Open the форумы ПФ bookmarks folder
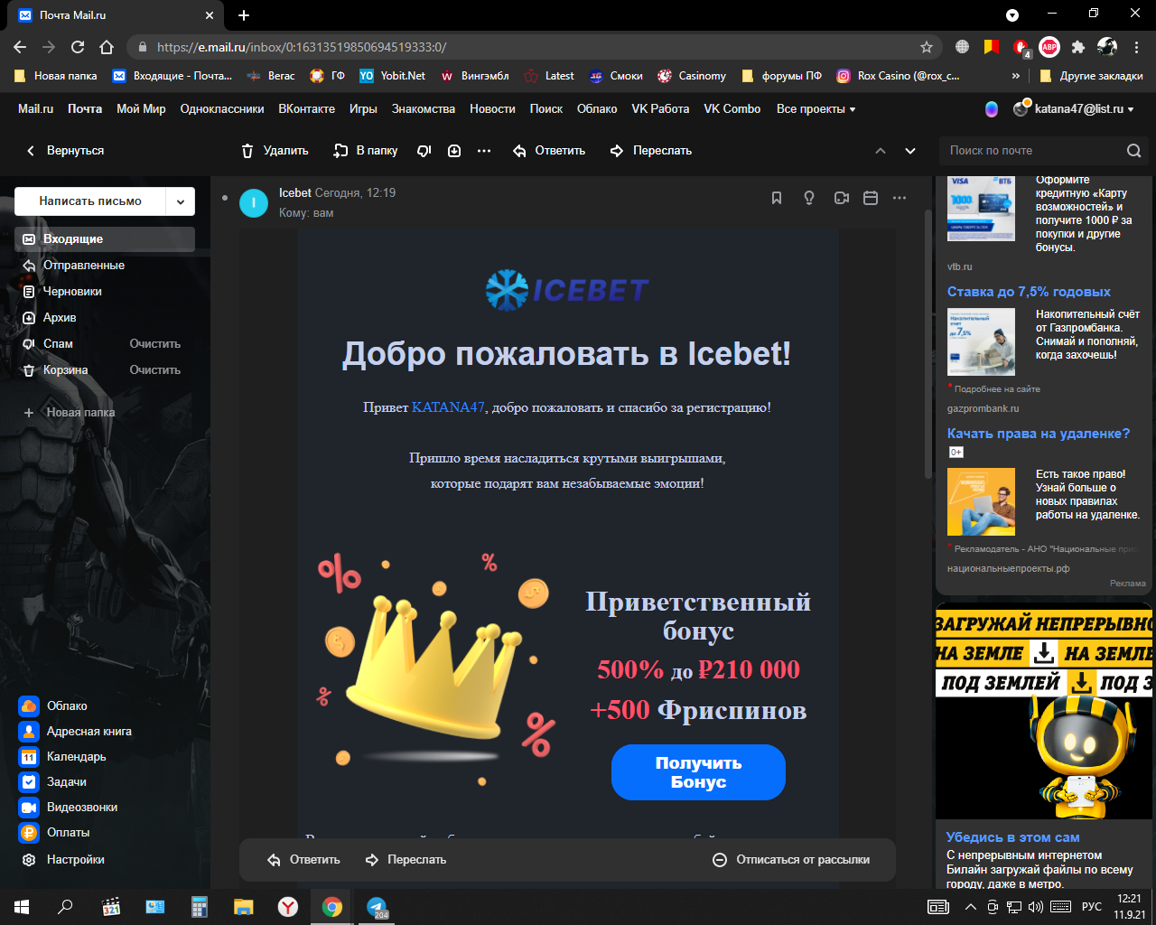Image resolution: width=1156 pixels, height=925 pixels. tap(782, 76)
